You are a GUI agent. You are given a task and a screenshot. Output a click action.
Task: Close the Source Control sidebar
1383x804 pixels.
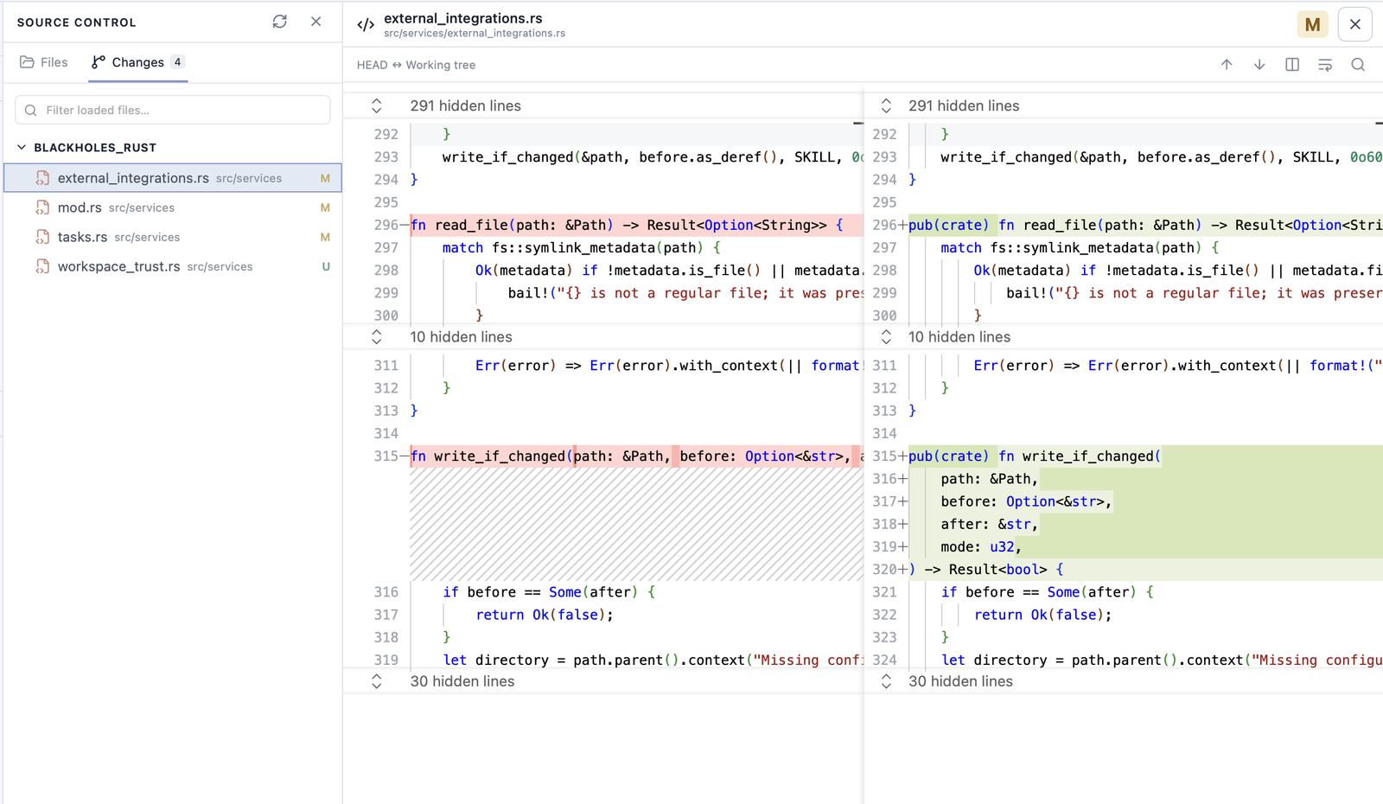(x=316, y=22)
